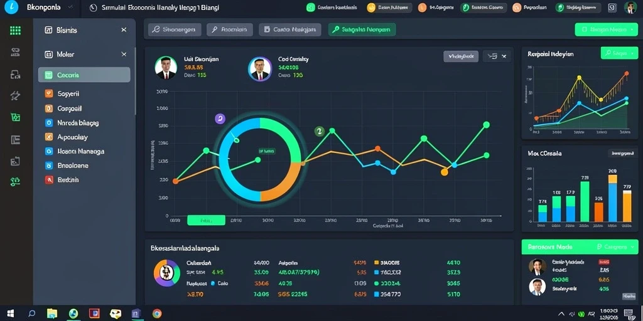
Task: Click the sidebar vertical scrollbar
Action: (x=136, y=81)
